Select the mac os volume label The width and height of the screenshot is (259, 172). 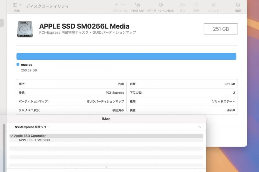(x=27, y=65)
